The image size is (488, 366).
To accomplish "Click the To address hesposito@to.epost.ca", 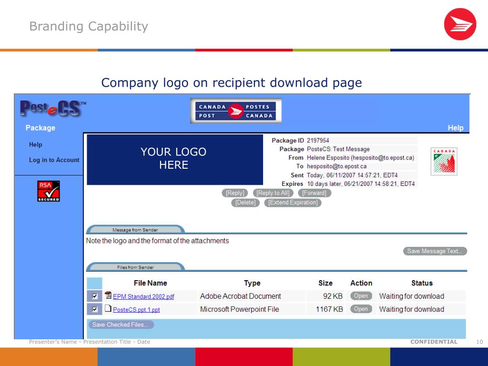I will (x=337, y=166).
